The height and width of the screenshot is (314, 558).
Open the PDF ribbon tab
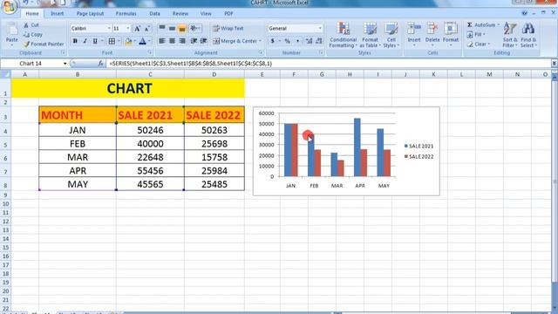point(228,14)
